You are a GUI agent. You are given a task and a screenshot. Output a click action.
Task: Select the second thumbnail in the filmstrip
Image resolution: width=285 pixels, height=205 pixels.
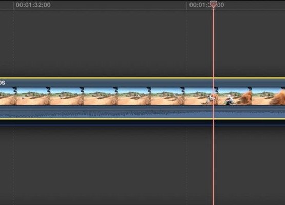pyautogui.click(x=33, y=96)
